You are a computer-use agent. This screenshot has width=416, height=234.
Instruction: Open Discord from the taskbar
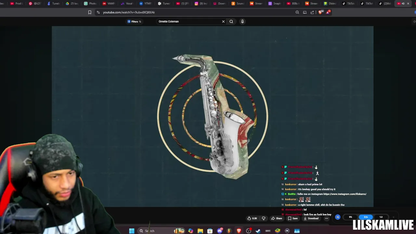[x=220, y=231]
